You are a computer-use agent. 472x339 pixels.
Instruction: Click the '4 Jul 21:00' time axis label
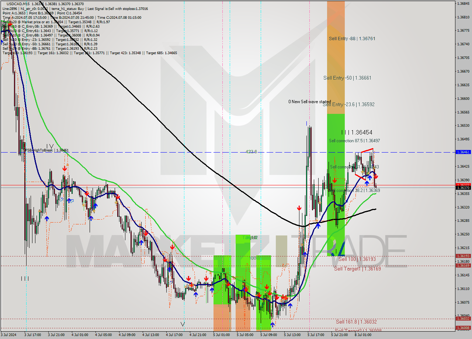(x=198, y=335)
